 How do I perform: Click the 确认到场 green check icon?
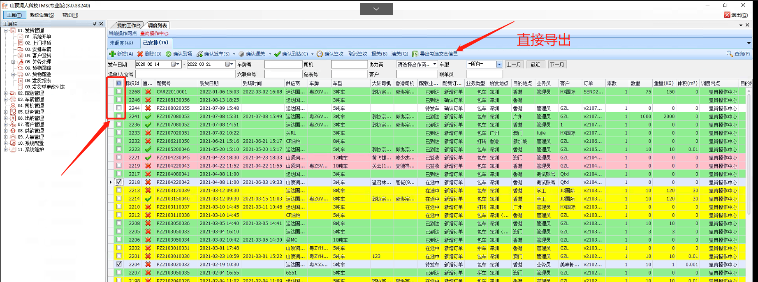[169, 54]
